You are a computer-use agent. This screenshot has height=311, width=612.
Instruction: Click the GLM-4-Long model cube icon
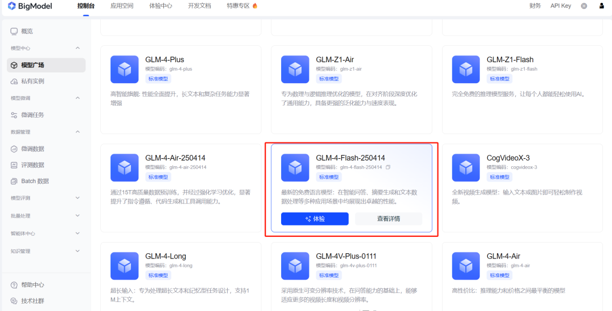pos(124,266)
